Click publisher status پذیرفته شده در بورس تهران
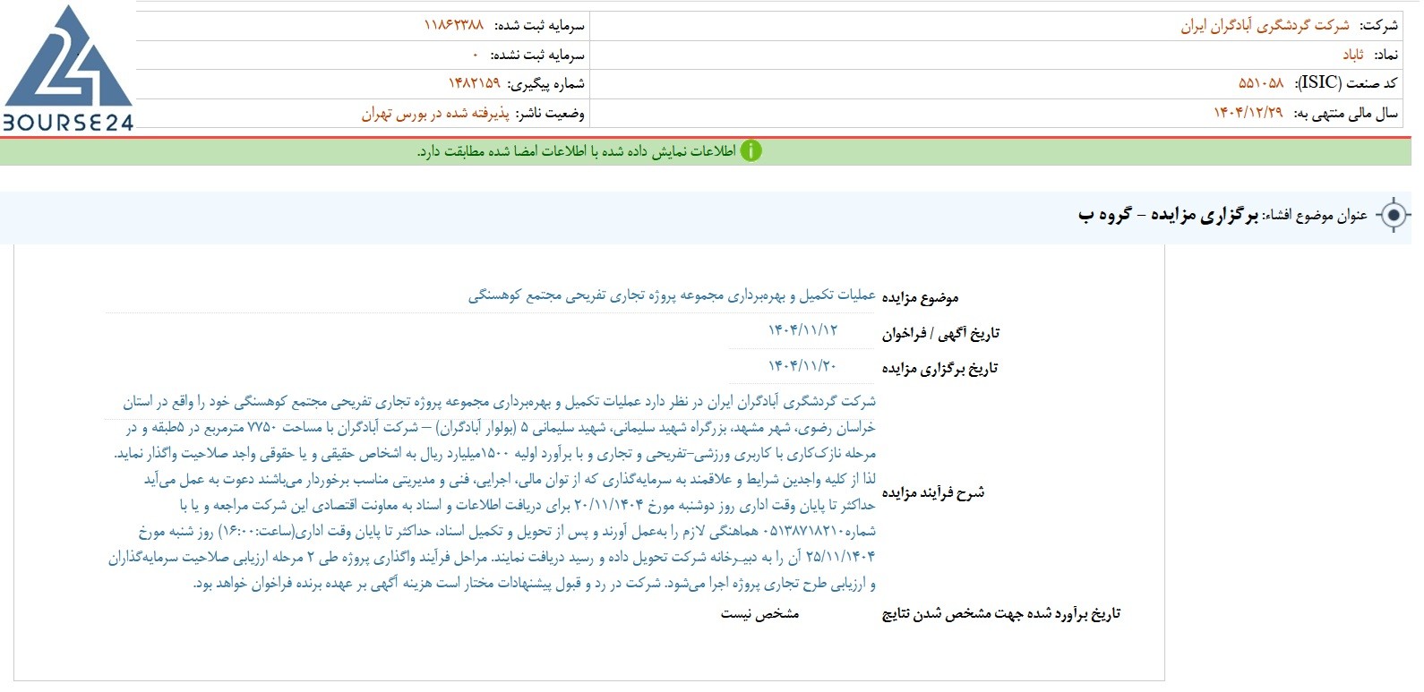This screenshot has height=692, width=1424. pos(435,113)
